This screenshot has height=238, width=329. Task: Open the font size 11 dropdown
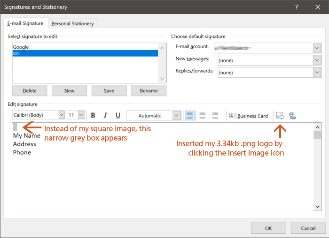click(x=81, y=115)
